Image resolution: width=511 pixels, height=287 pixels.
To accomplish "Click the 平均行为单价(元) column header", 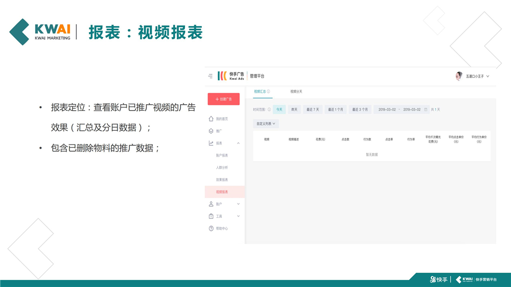I will [x=479, y=139].
